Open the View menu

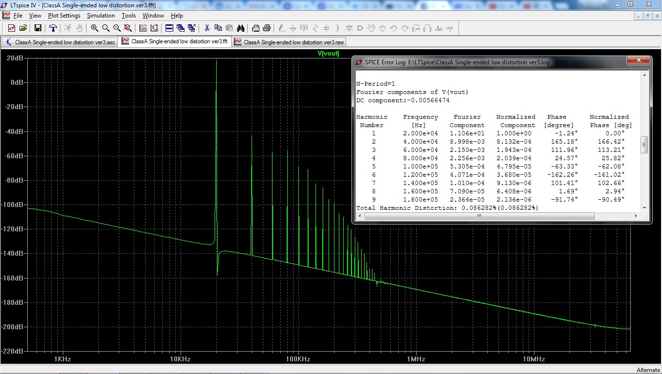point(35,16)
